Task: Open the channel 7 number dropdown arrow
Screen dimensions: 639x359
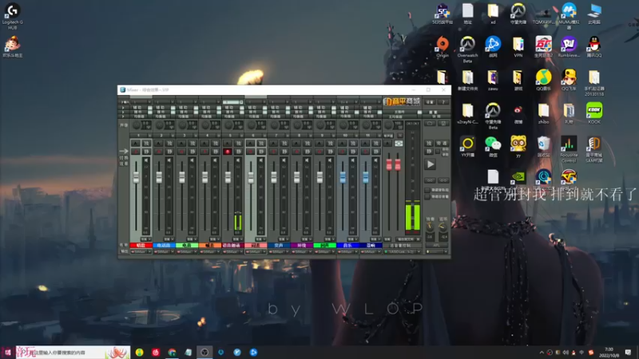Action: click(287, 136)
